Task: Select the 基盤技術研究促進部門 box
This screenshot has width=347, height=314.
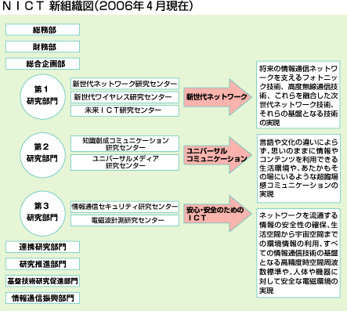Action: click(42, 281)
